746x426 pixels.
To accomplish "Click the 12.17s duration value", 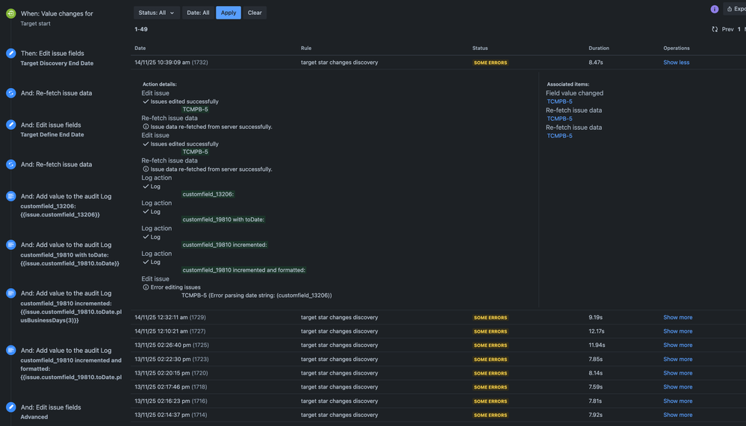I will [x=597, y=331].
